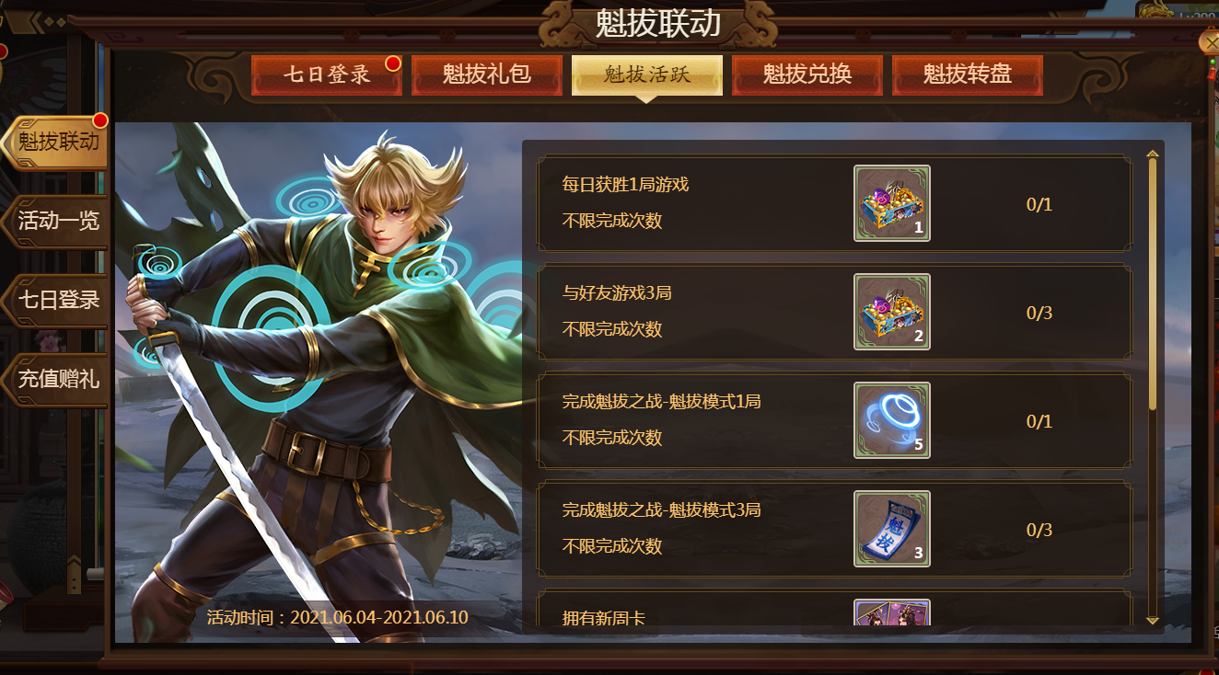Select the blue swirl orb reward icon
Viewport: 1219px width, 675px height.
coord(891,420)
